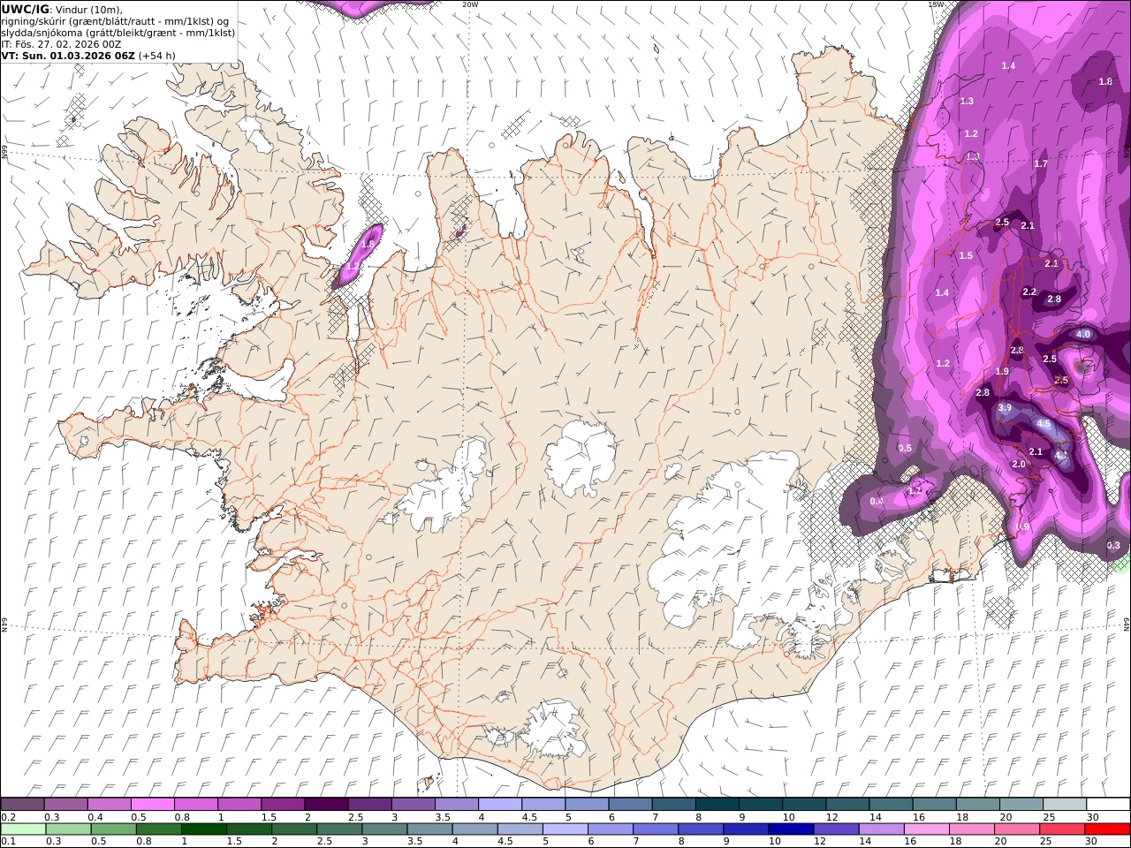Select the violet swatch labeled 12 in lower legend
The image size is (1131, 848).
836,829
